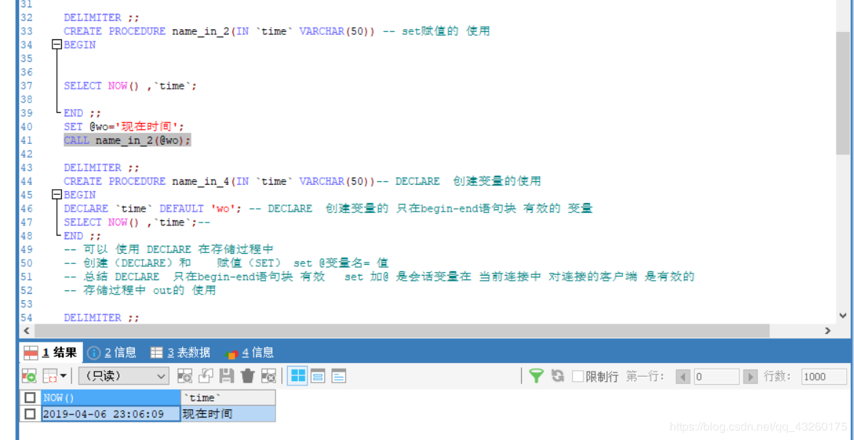Collapse the BEGIN block fold at line 45
This screenshot has height=440, width=854.
pyautogui.click(x=57, y=195)
